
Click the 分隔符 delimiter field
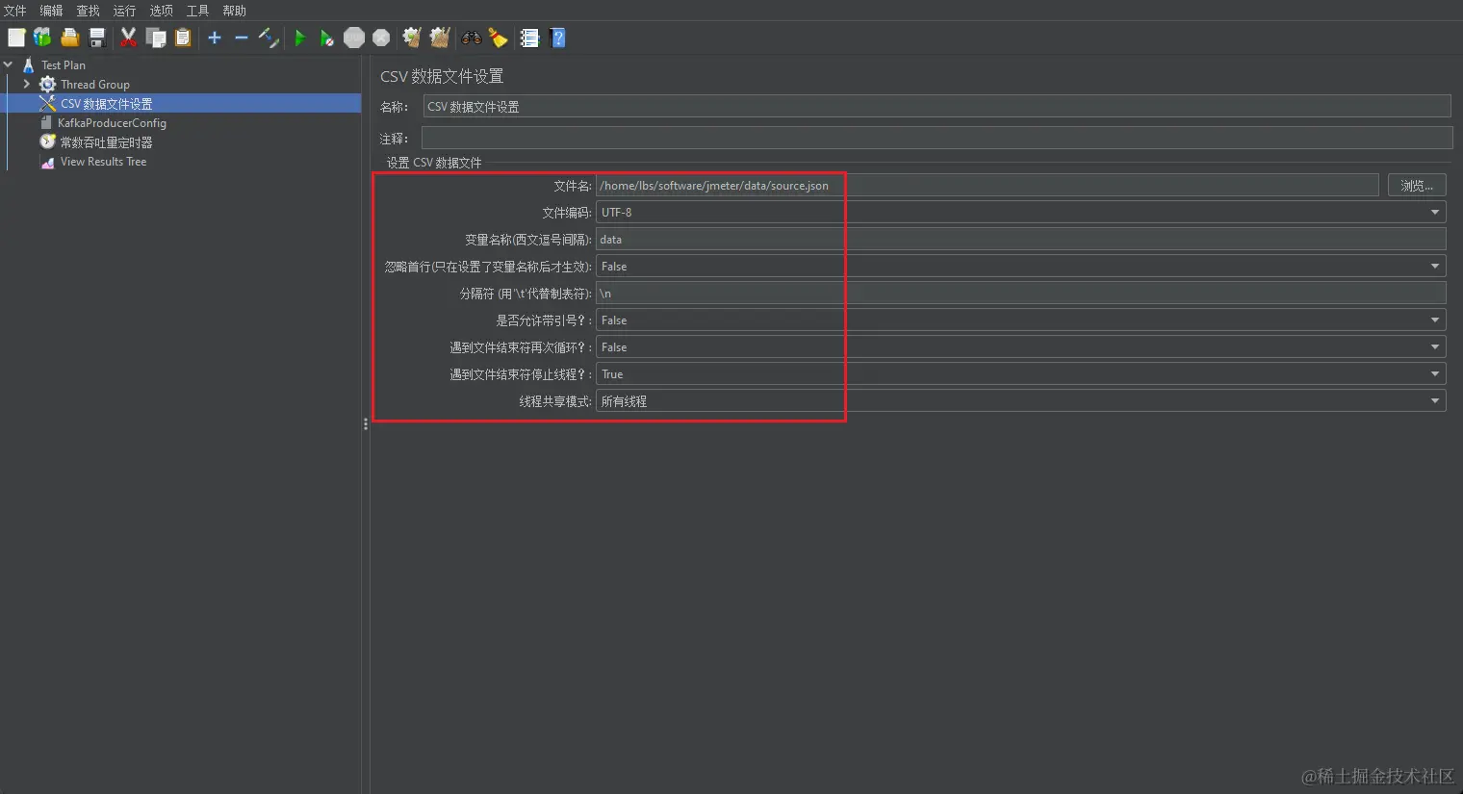pos(1021,293)
